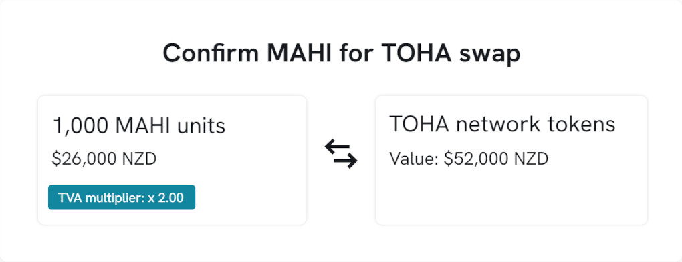Click the $52,000 figure in the TOHA card
Screen dimensions: 682x262
pos(476,159)
